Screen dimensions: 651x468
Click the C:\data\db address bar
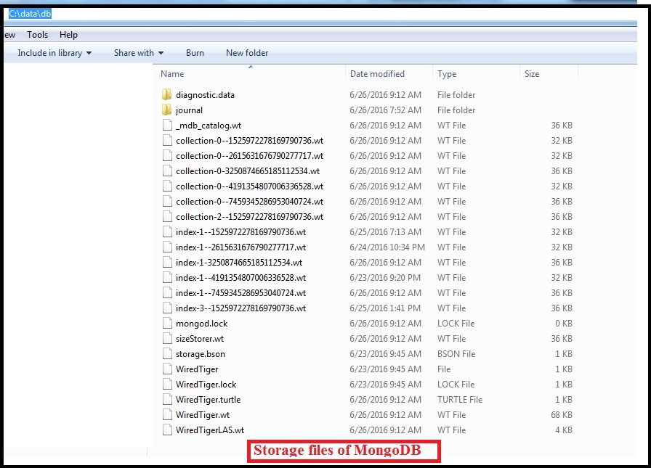[30, 14]
